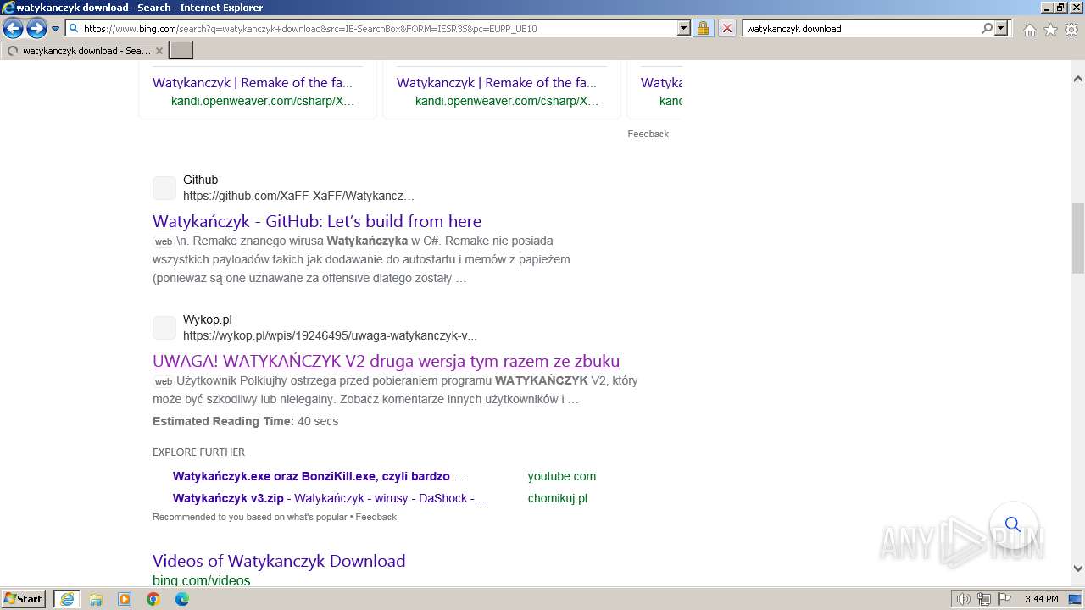Open the search provider dropdown arrow
1085x610 pixels.
(1001, 28)
